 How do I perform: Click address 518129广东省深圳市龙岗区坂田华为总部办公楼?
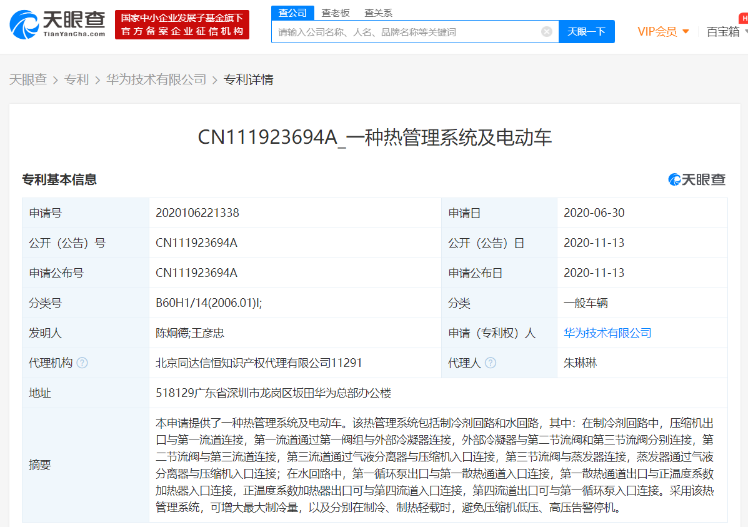point(273,393)
